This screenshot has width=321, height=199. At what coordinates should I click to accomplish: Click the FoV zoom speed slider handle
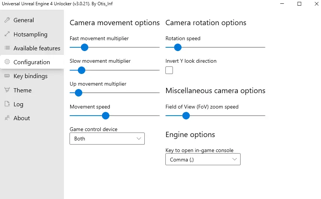click(x=186, y=116)
